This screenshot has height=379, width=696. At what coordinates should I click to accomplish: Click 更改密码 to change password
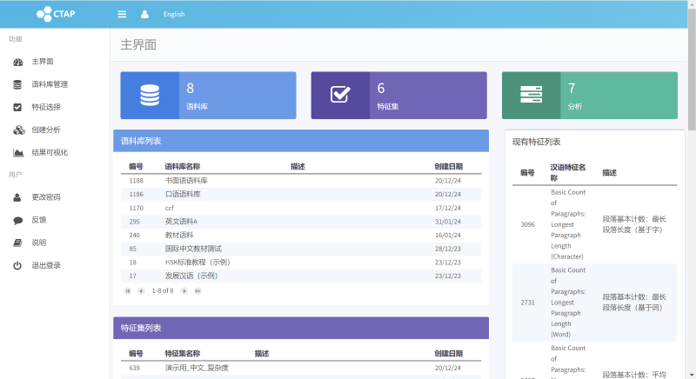point(46,197)
